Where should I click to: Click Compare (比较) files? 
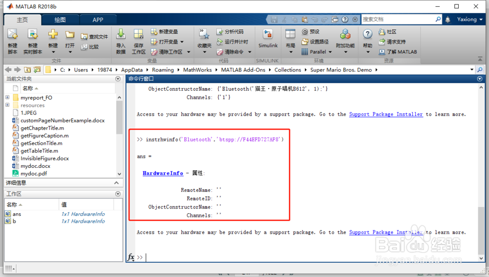point(90,46)
